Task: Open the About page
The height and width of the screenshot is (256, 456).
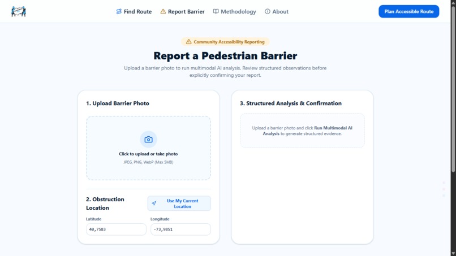Action: [x=277, y=12]
